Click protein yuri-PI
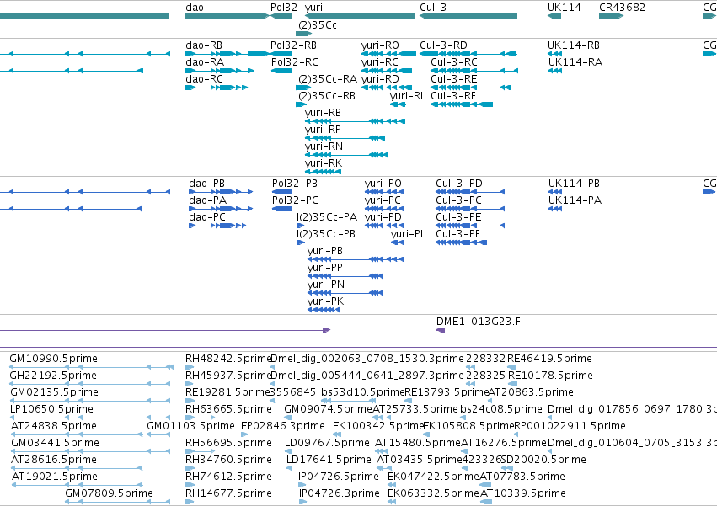 click(x=407, y=234)
